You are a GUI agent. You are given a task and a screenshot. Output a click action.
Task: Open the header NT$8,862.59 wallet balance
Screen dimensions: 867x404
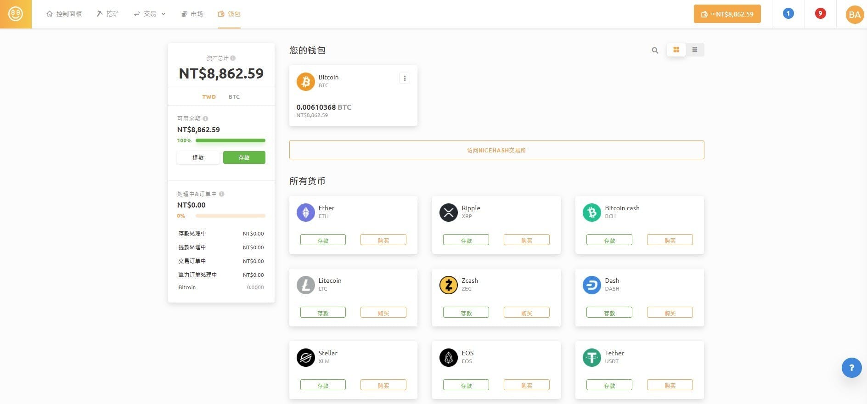(727, 14)
